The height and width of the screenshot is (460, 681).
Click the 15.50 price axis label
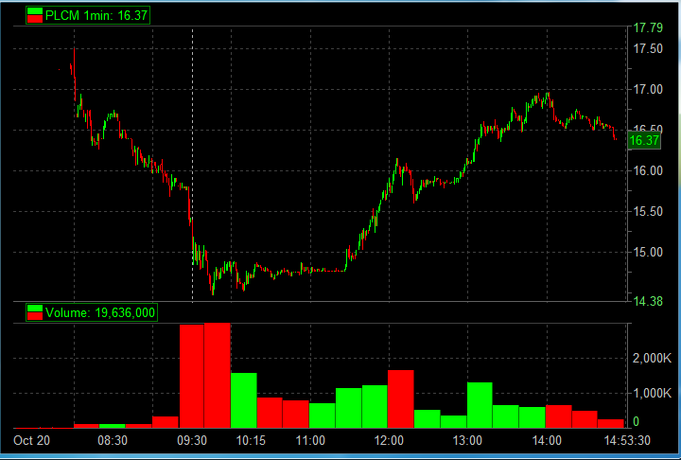[x=648, y=212]
